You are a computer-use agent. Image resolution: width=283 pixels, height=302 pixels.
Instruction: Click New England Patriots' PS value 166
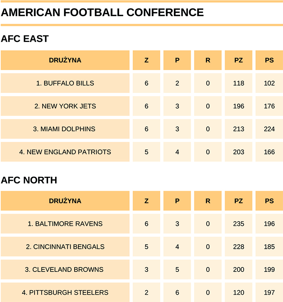point(269,152)
